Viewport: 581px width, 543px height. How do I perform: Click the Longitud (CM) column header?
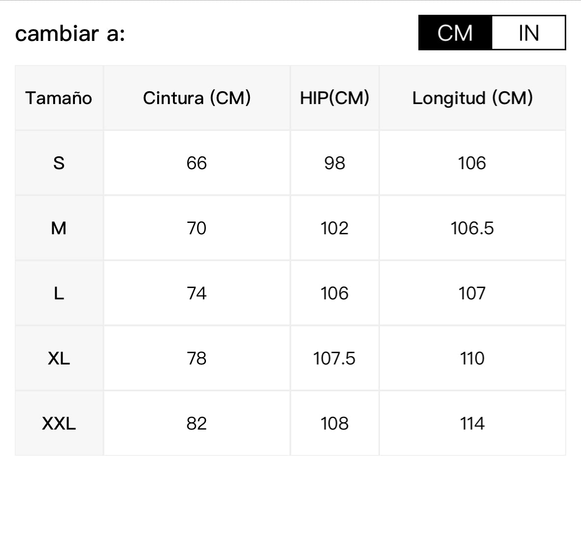coord(472,98)
